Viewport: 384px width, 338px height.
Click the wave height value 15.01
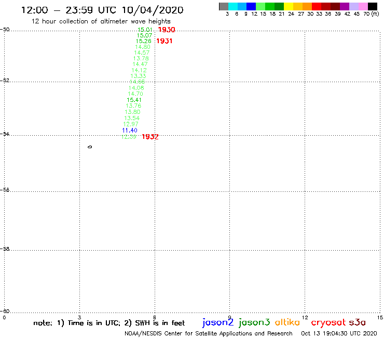pyautogui.click(x=145, y=30)
